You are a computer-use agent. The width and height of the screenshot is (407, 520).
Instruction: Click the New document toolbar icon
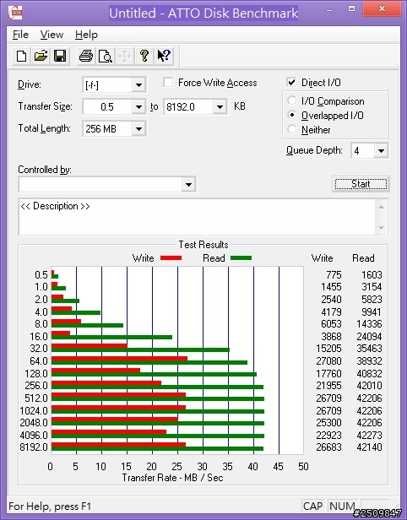(22, 56)
